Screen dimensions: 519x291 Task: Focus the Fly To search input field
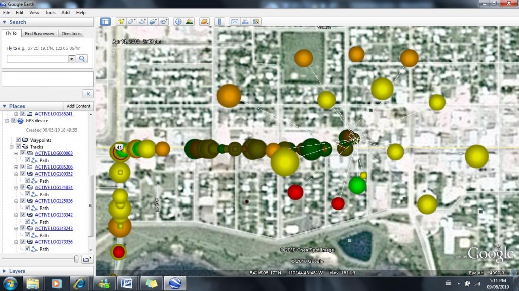pyautogui.click(x=38, y=59)
